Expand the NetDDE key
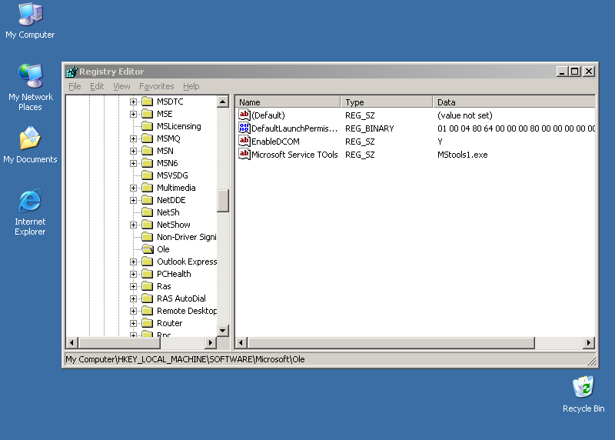Image resolution: width=615 pixels, height=440 pixels. [133, 200]
